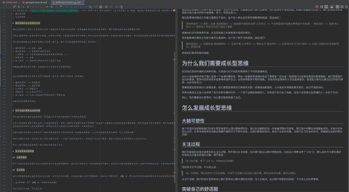The width and height of the screenshot is (349, 192).
Task: Click preview subheading 大脑可塑性
Action: pyautogui.click(x=193, y=121)
